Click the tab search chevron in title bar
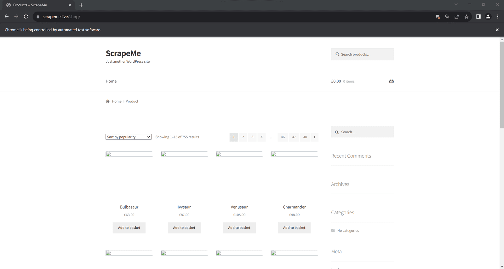 click(456, 4)
